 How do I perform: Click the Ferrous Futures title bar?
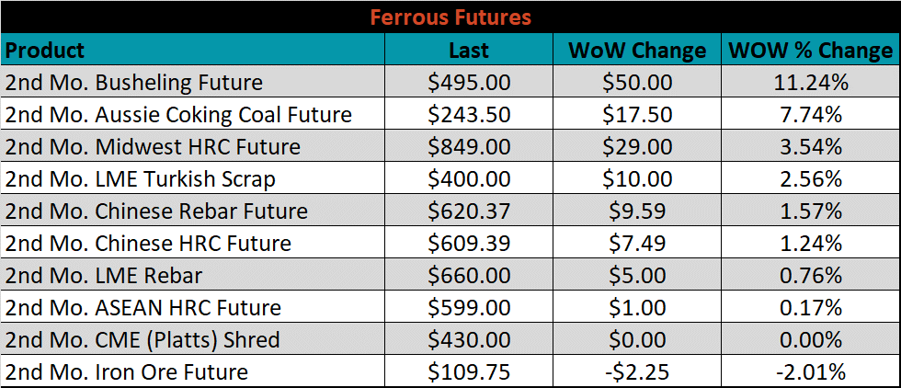pyautogui.click(x=450, y=17)
